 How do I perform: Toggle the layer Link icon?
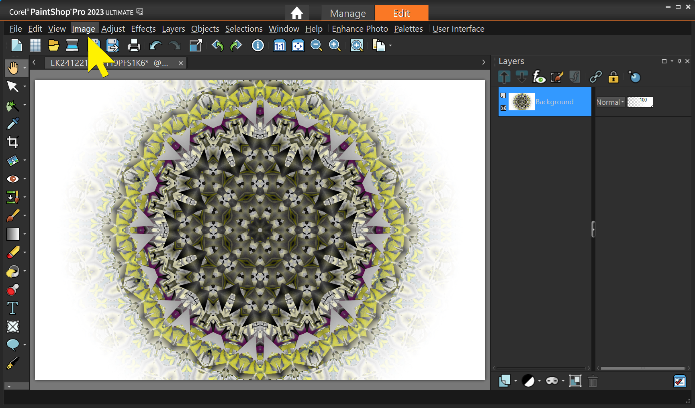tap(595, 77)
